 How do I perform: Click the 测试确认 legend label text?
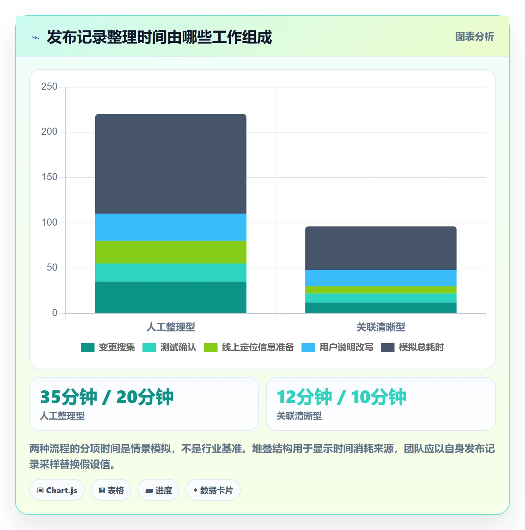178,348
